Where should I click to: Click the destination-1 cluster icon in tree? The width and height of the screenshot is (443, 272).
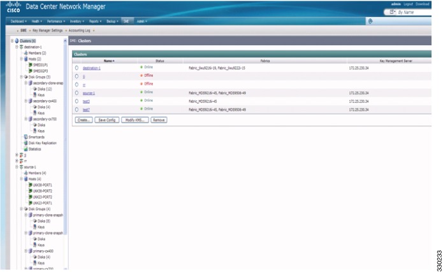(x=21, y=47)
